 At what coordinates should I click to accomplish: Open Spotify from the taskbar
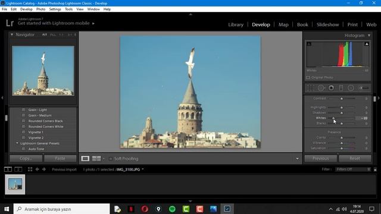coord(172,209)
